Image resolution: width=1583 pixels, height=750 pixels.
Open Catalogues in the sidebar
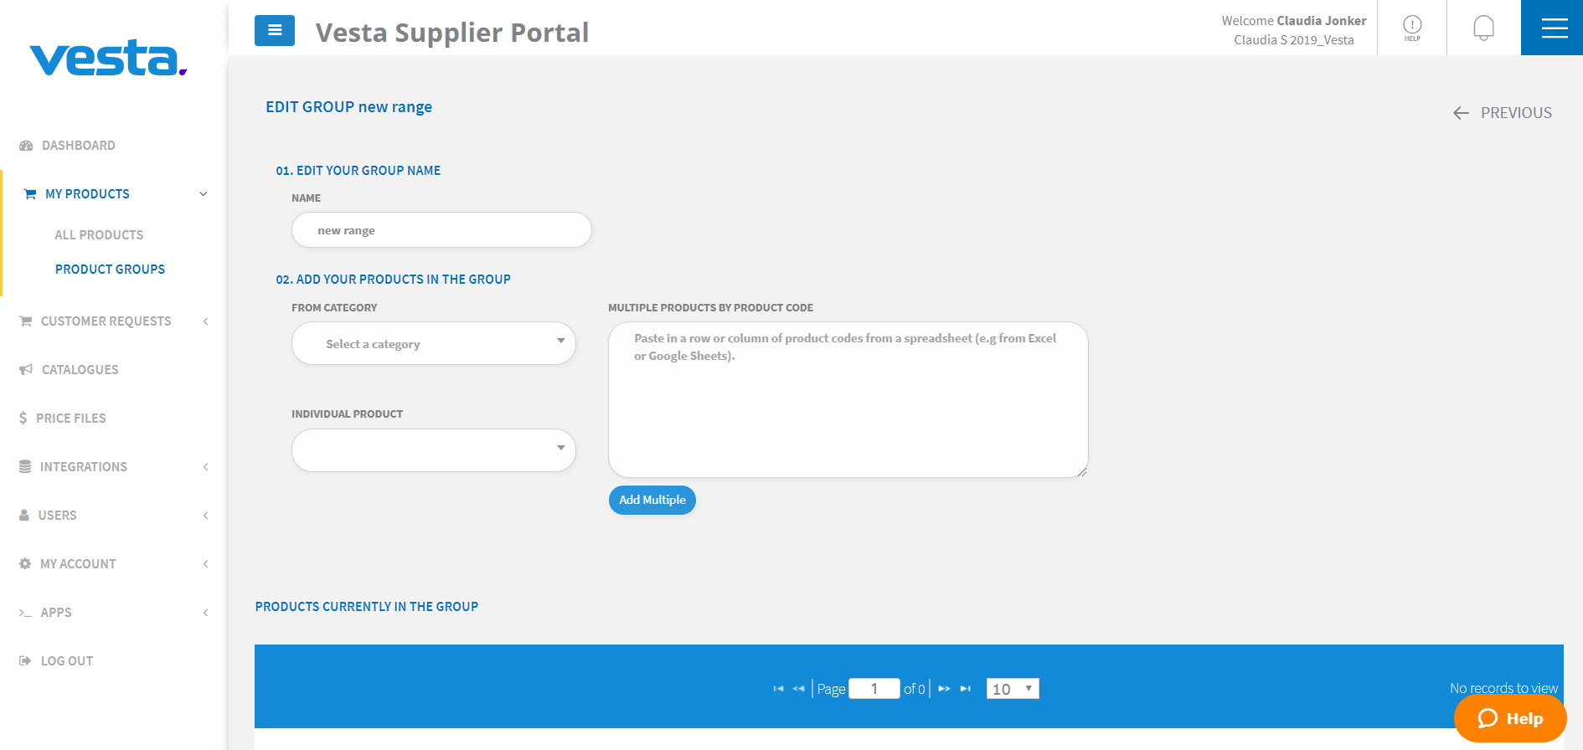click(x=80, y=370)
